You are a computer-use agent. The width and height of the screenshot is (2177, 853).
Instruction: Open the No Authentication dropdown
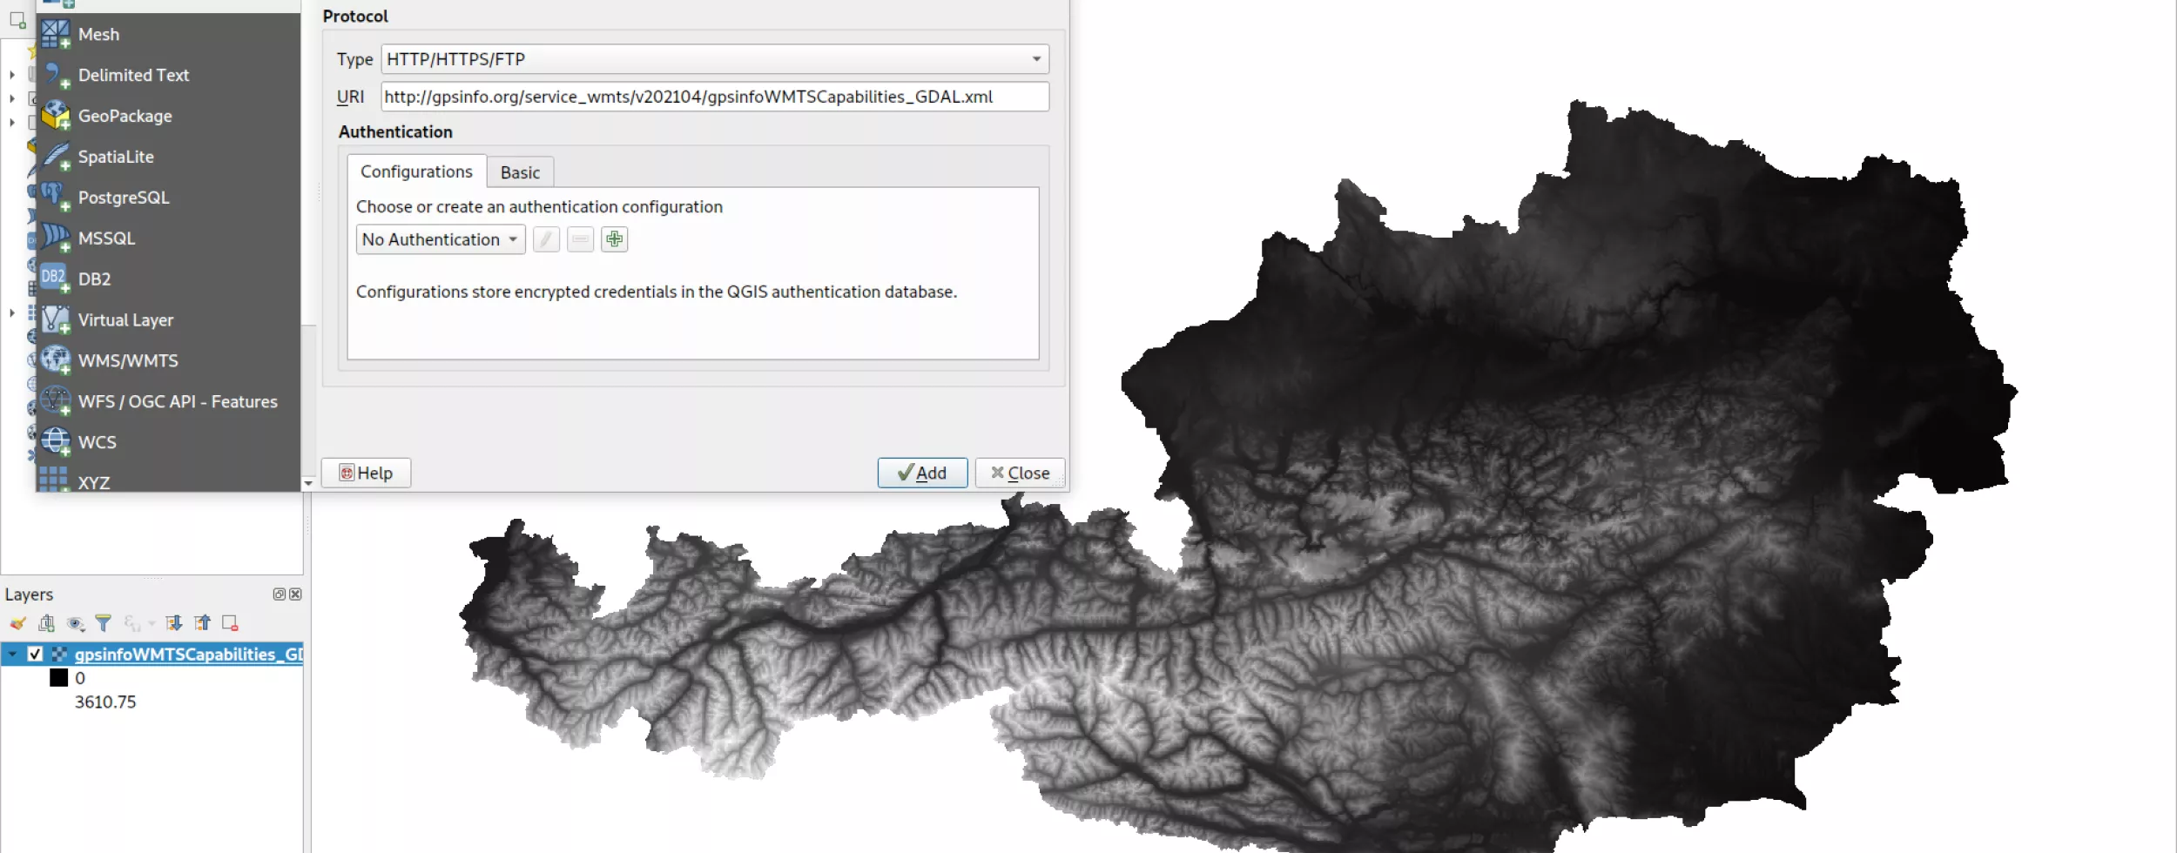pyautogui.click(x=440, y=239)
